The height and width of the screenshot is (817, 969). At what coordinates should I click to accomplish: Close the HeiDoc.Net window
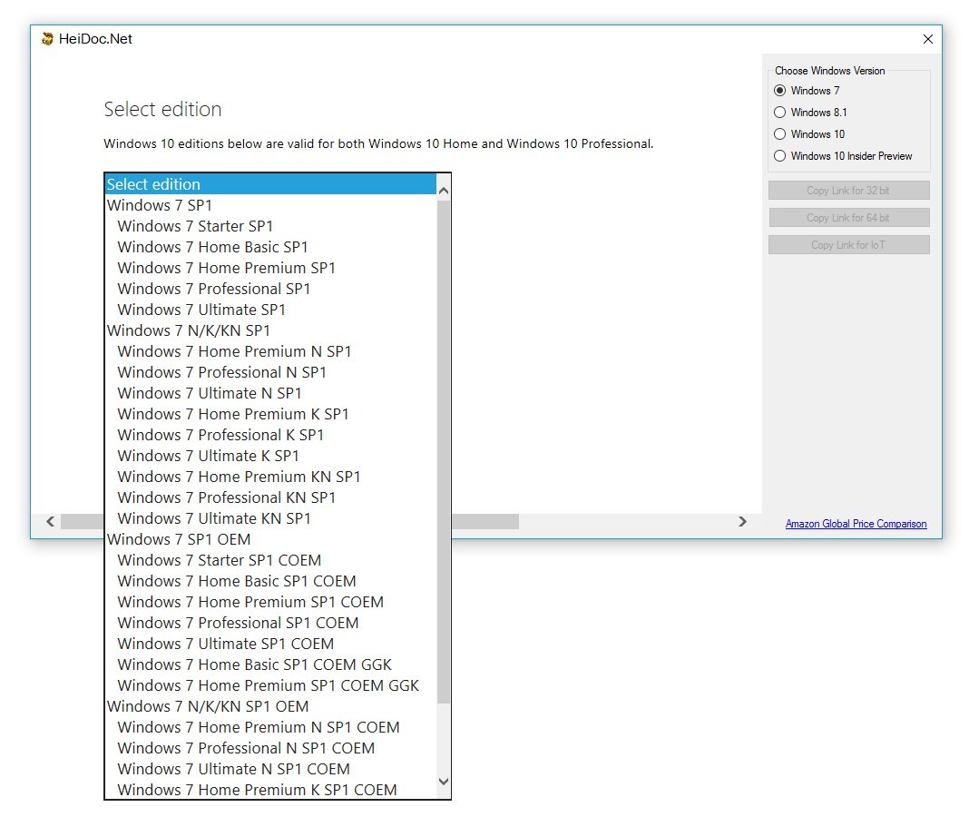927,39
